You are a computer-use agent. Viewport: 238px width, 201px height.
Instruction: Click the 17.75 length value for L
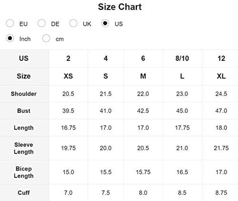(x=182, y=128)
